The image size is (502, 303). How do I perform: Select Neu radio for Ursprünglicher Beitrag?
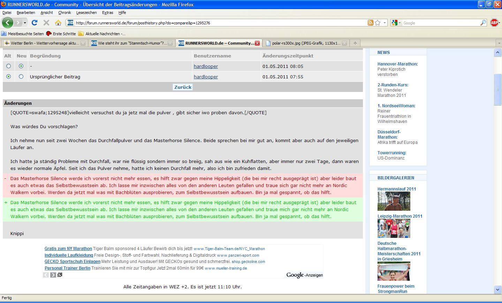click(x=21, y=76)
